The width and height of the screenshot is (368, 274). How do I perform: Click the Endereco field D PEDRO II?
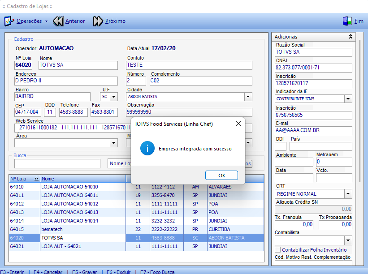click(x=66, y=81)
